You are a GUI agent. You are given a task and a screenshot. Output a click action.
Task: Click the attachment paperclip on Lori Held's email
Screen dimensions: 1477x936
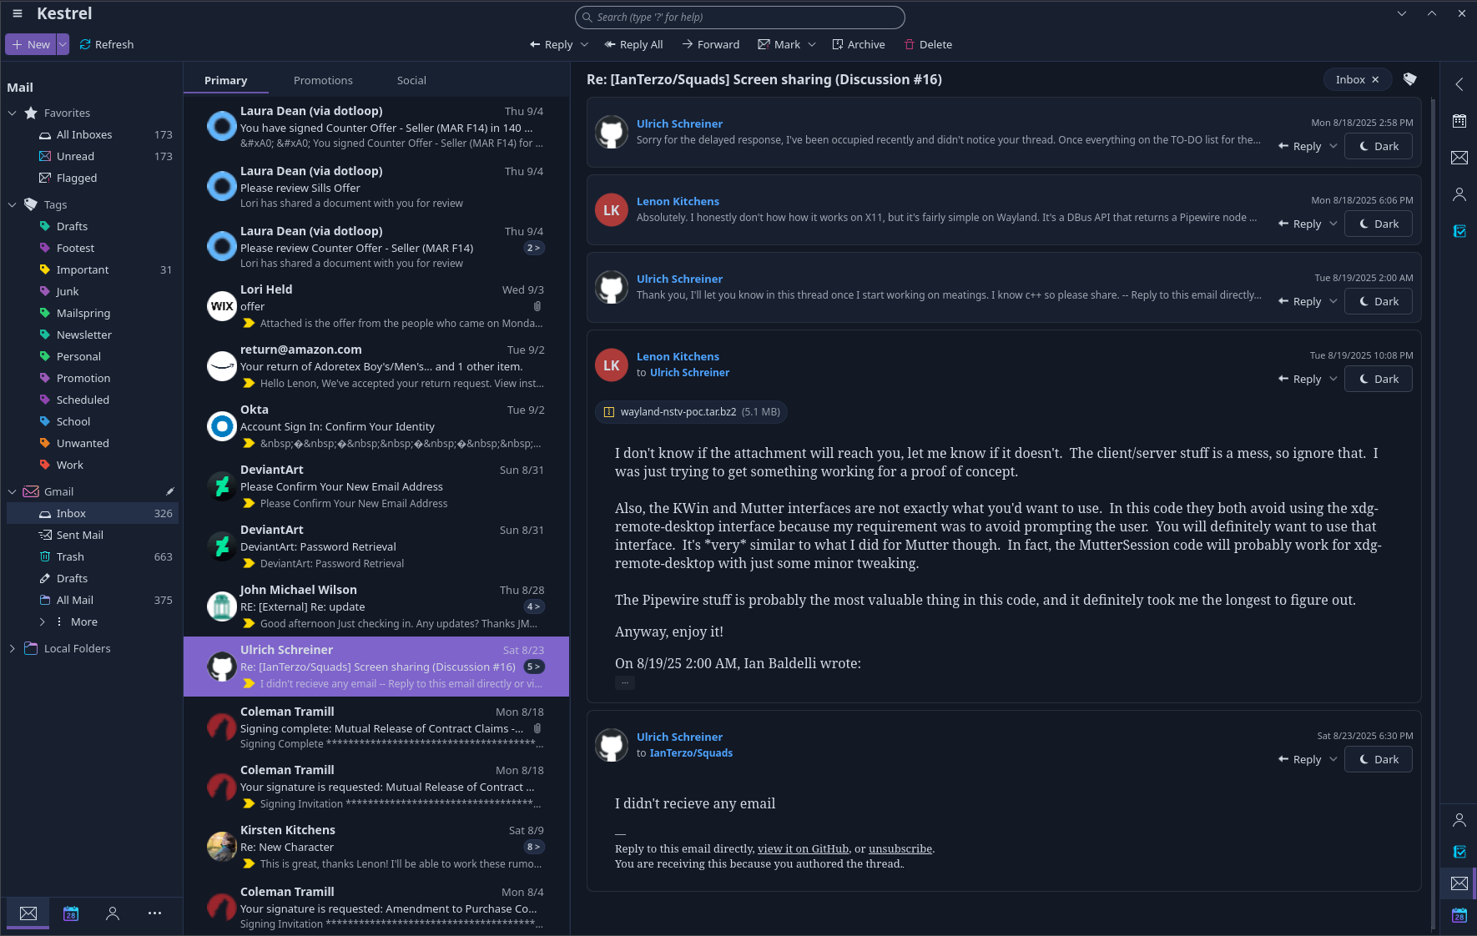click(x=537, y=306)
